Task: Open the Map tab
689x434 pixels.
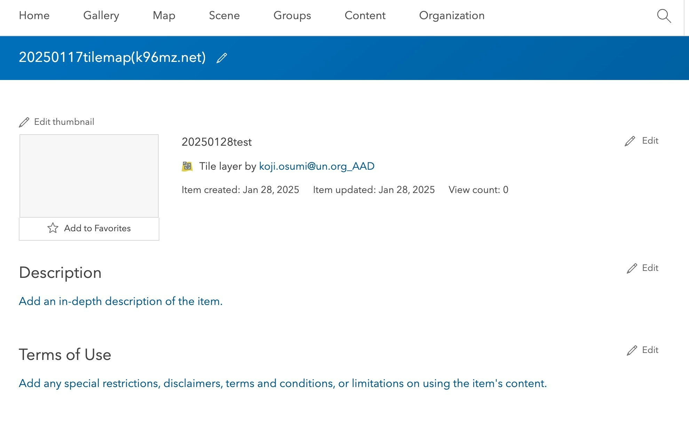Action: point(164,16)
